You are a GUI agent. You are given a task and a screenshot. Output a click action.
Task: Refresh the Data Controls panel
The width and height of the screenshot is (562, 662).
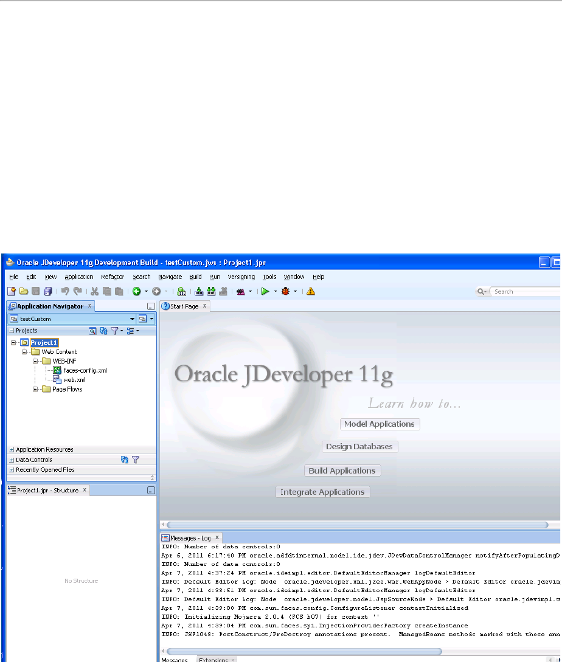click(x=125, y=460)
